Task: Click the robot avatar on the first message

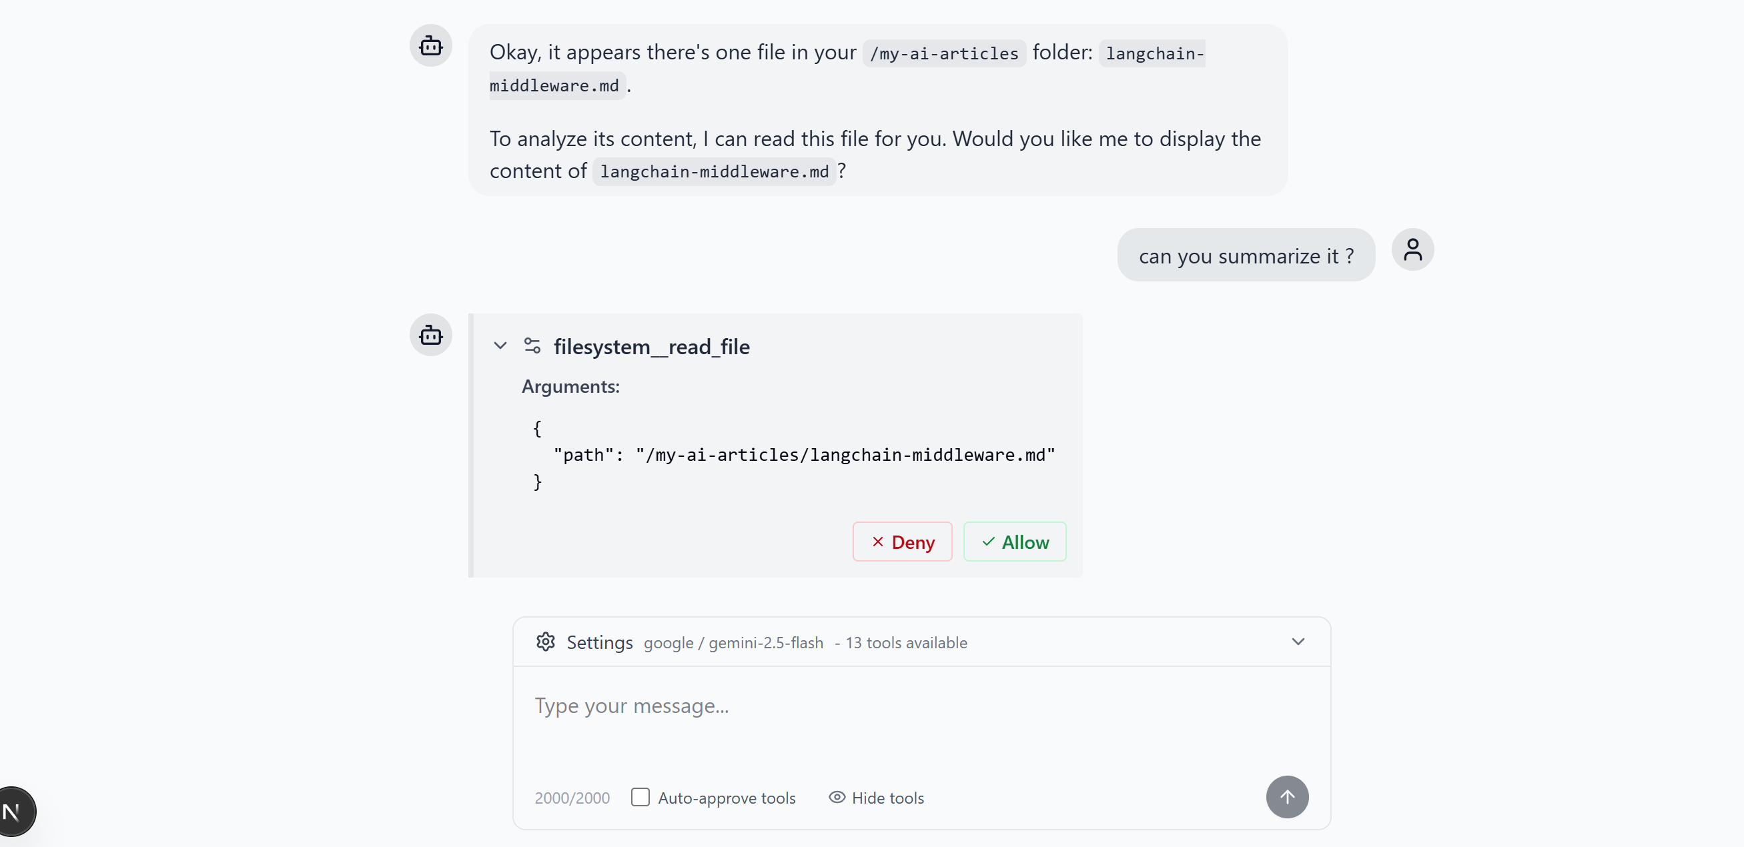Action: point(430,45)
